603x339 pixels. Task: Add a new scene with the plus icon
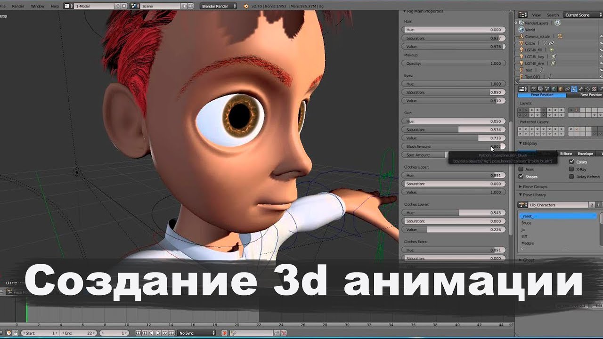tap(184, 6)
